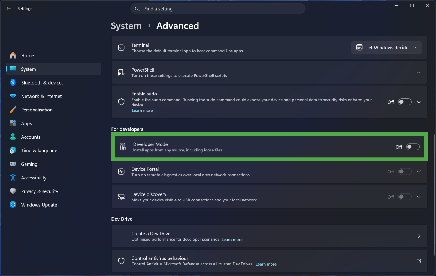Image resolution: width=436 pixels, height=276 pixels.
Task: Select Privacy & security section
Action: point(53,191)
